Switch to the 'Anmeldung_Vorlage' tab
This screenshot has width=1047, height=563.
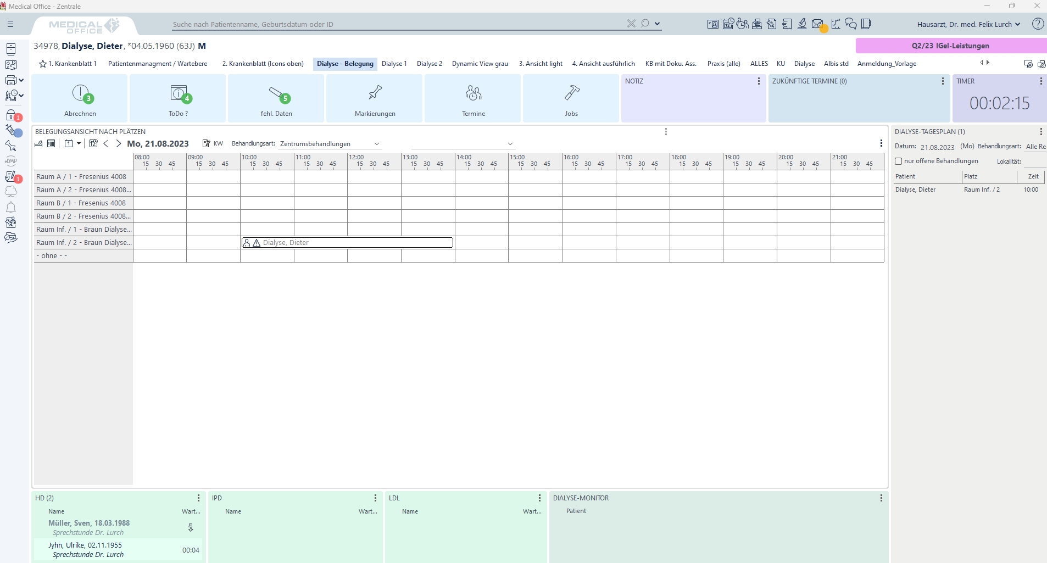coord(887,64)
